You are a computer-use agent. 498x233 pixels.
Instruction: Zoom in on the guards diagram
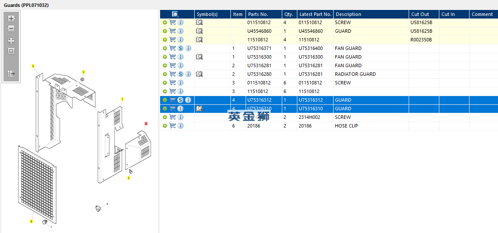pos(11,19)
